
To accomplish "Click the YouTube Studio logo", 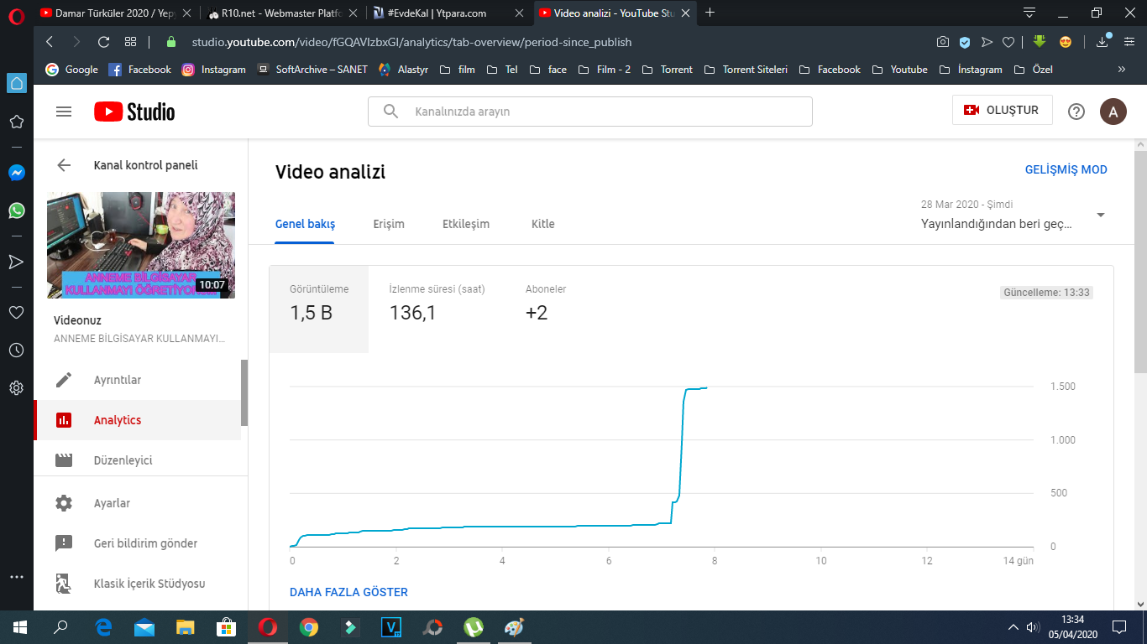I will (x=134, y=112).
